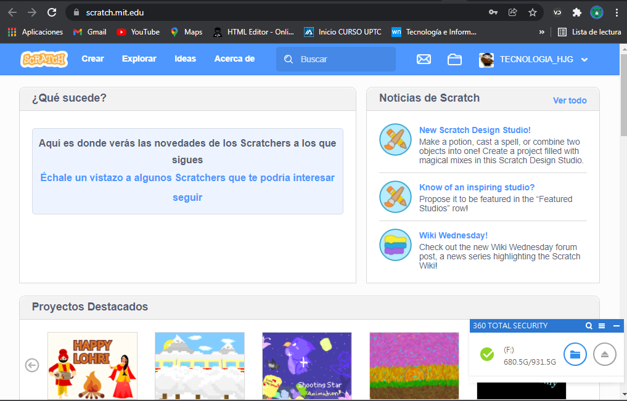Open the Gmail bookmark
Image resolution: width=627 pixels, height=401 pixels.
coord(90,32)
